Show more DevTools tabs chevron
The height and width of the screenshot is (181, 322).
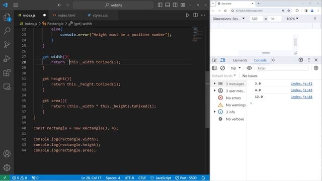pos(273,60)
